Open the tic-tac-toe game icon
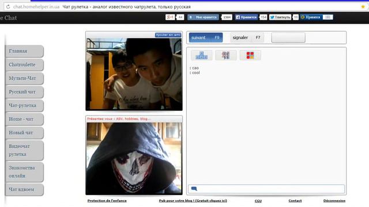 pyautogui.click(x=225, y=55)
